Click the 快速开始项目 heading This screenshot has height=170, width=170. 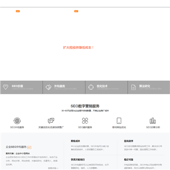78,160
